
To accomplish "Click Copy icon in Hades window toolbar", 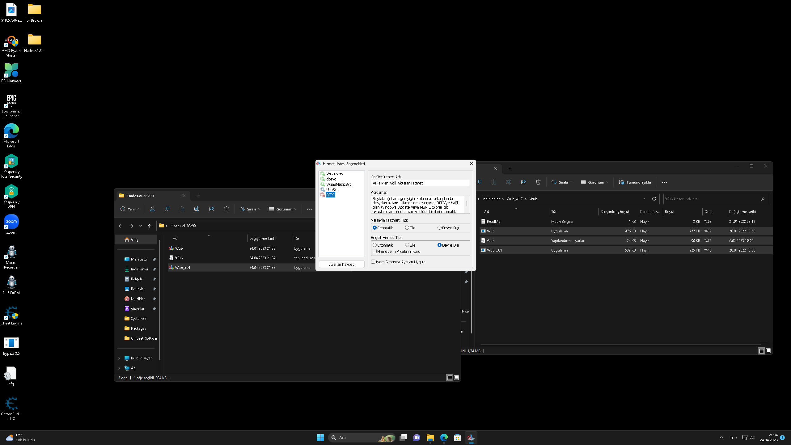I will click(x=167, y=209).
